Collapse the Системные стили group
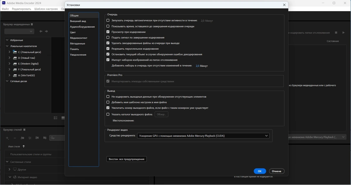Viewport: 351px width, 185px height. (7, 162)
